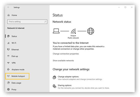
Task: Click the Proxy globe icon
Action: 8,89
